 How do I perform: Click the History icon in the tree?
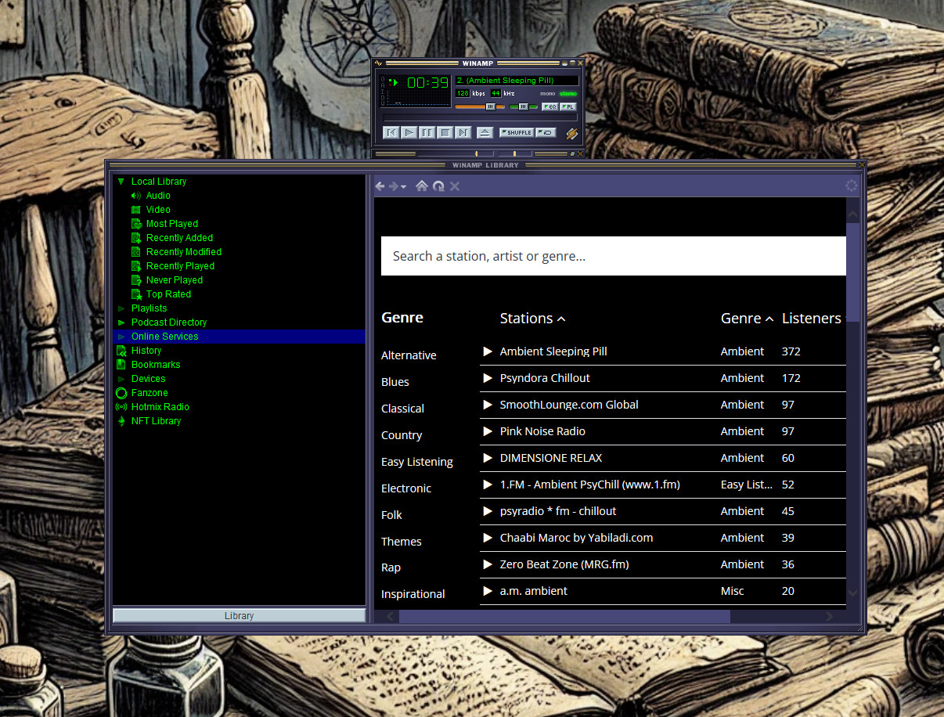(121, 351)
